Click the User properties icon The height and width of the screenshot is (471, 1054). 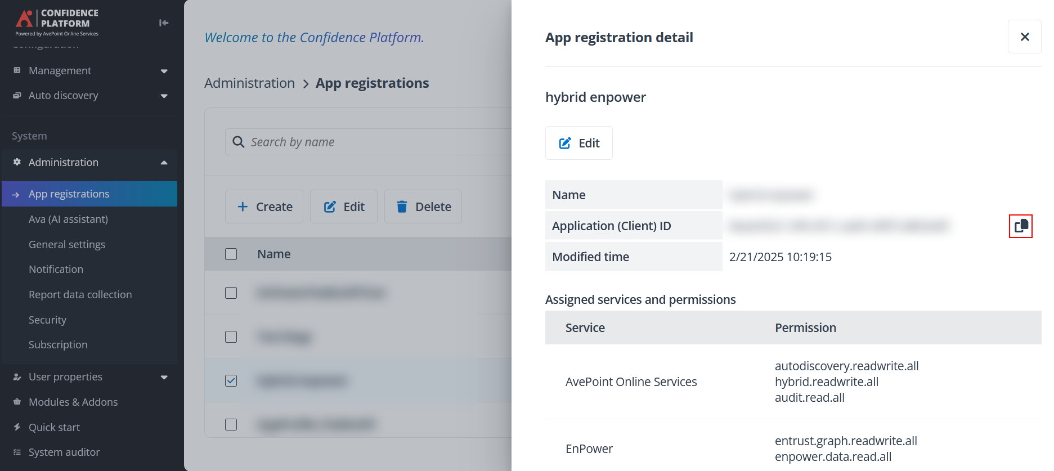(17, 376)
